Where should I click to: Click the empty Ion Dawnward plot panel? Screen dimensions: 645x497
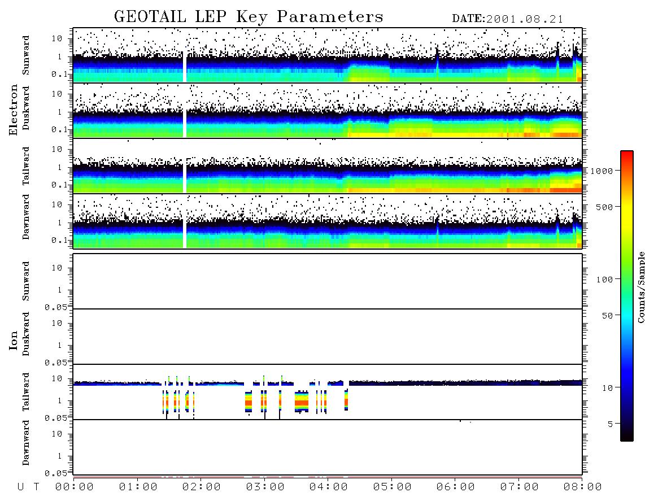pos(328,447)
